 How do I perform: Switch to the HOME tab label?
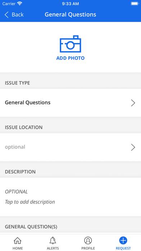[x=18, y=248]
